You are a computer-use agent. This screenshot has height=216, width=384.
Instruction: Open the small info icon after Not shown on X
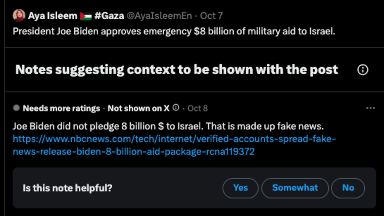click(x=176, y=107)
